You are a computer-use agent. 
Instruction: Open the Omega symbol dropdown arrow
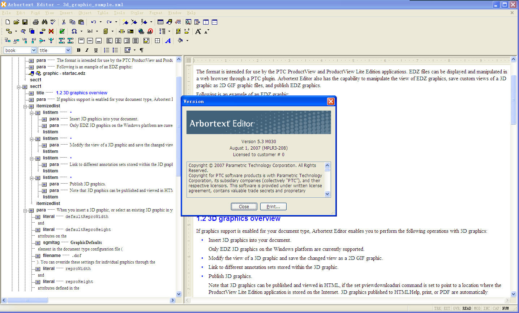pyautogui.click(x=81, y=31)
